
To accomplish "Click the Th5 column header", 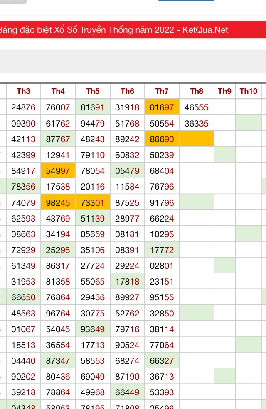I will (93, 91).
